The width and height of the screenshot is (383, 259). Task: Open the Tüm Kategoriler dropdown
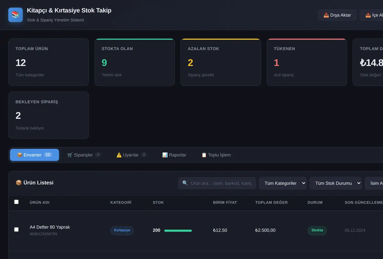[x=283, y=183]
